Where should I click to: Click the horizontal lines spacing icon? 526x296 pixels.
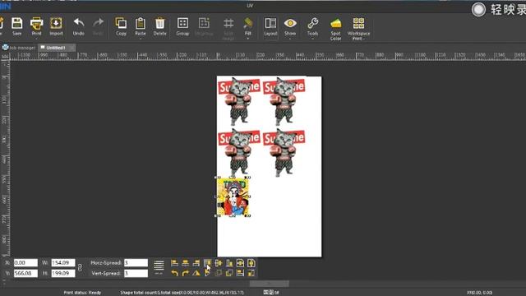(159, 266)
